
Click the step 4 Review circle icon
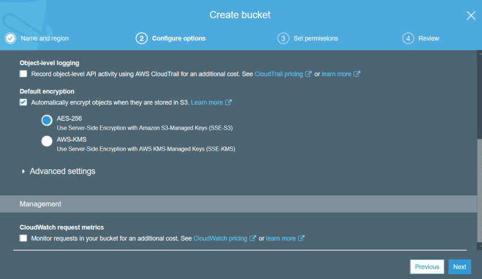408,38
